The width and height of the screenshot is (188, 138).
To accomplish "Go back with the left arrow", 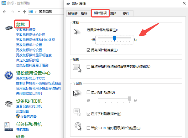I will pyautogui.click(x=5, y=12).
